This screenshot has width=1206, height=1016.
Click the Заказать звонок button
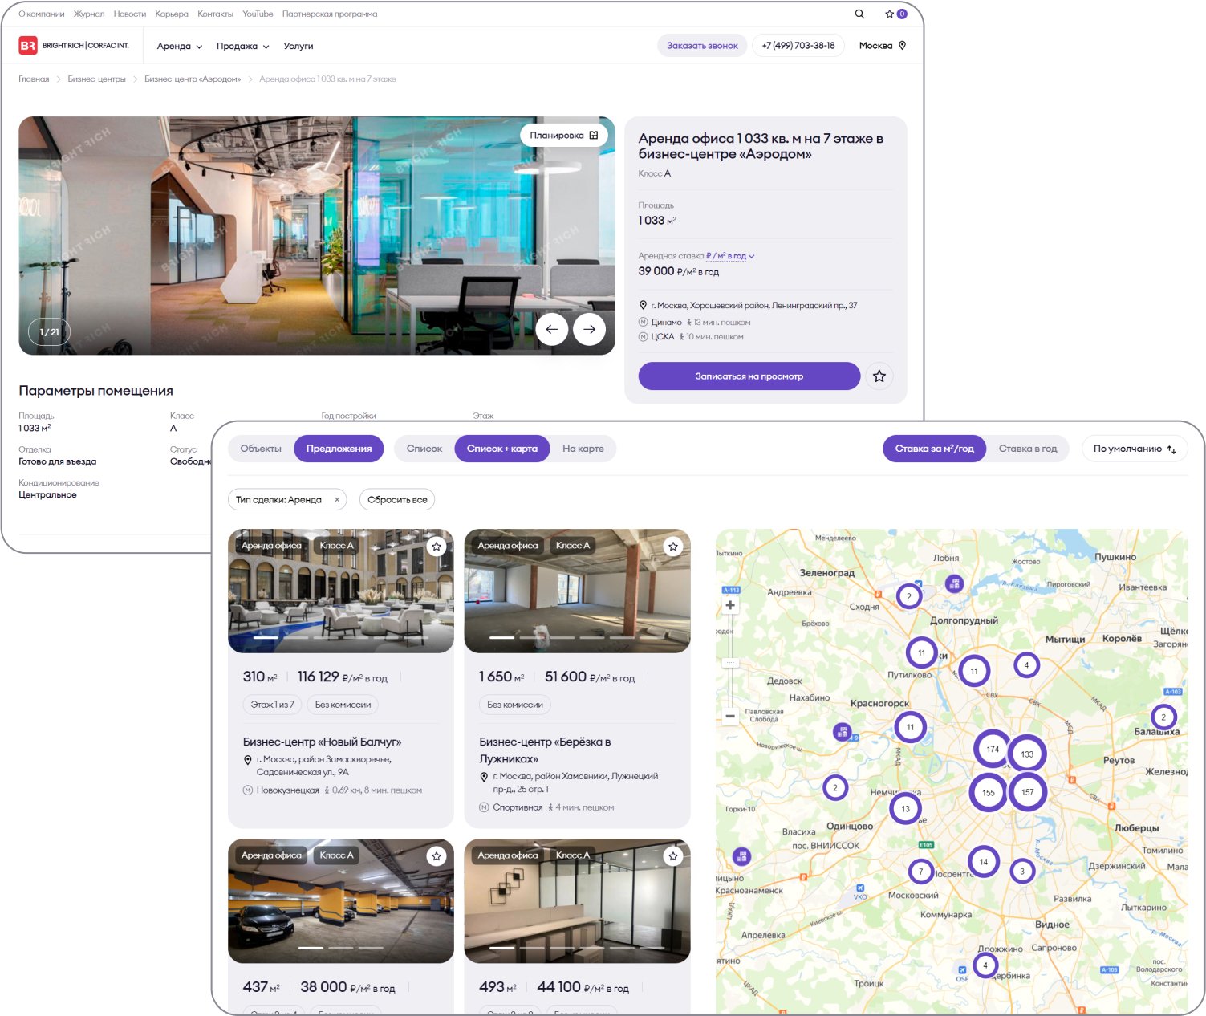pyautogui.click(x=702, y=46)
